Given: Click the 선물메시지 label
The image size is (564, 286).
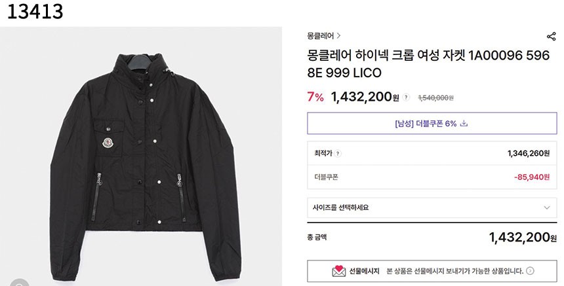Looking at the screenshot, I should tap(364, 271).
